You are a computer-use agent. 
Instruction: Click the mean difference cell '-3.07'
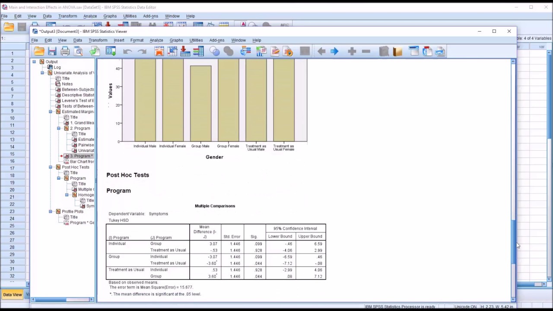213,257
